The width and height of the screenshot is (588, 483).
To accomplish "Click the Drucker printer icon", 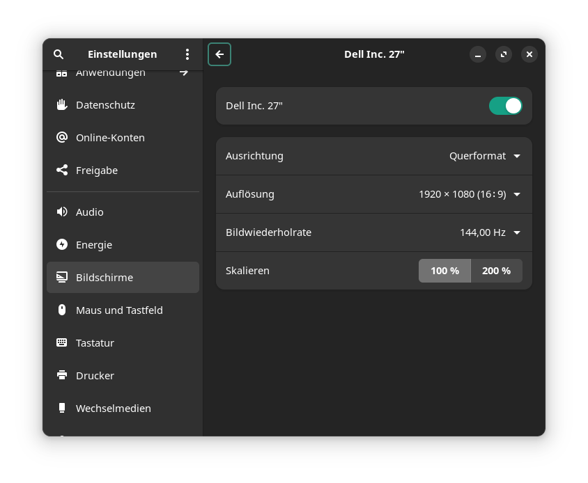I will (62, 376).
